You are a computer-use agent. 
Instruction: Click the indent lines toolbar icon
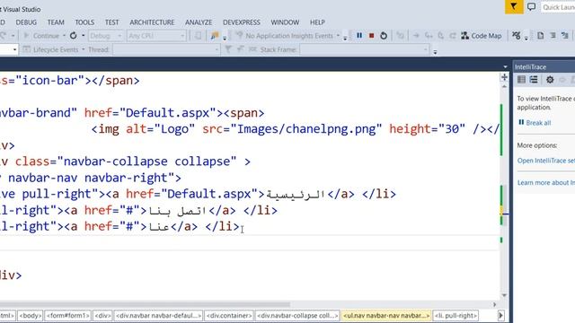click(x=553, y=36)
